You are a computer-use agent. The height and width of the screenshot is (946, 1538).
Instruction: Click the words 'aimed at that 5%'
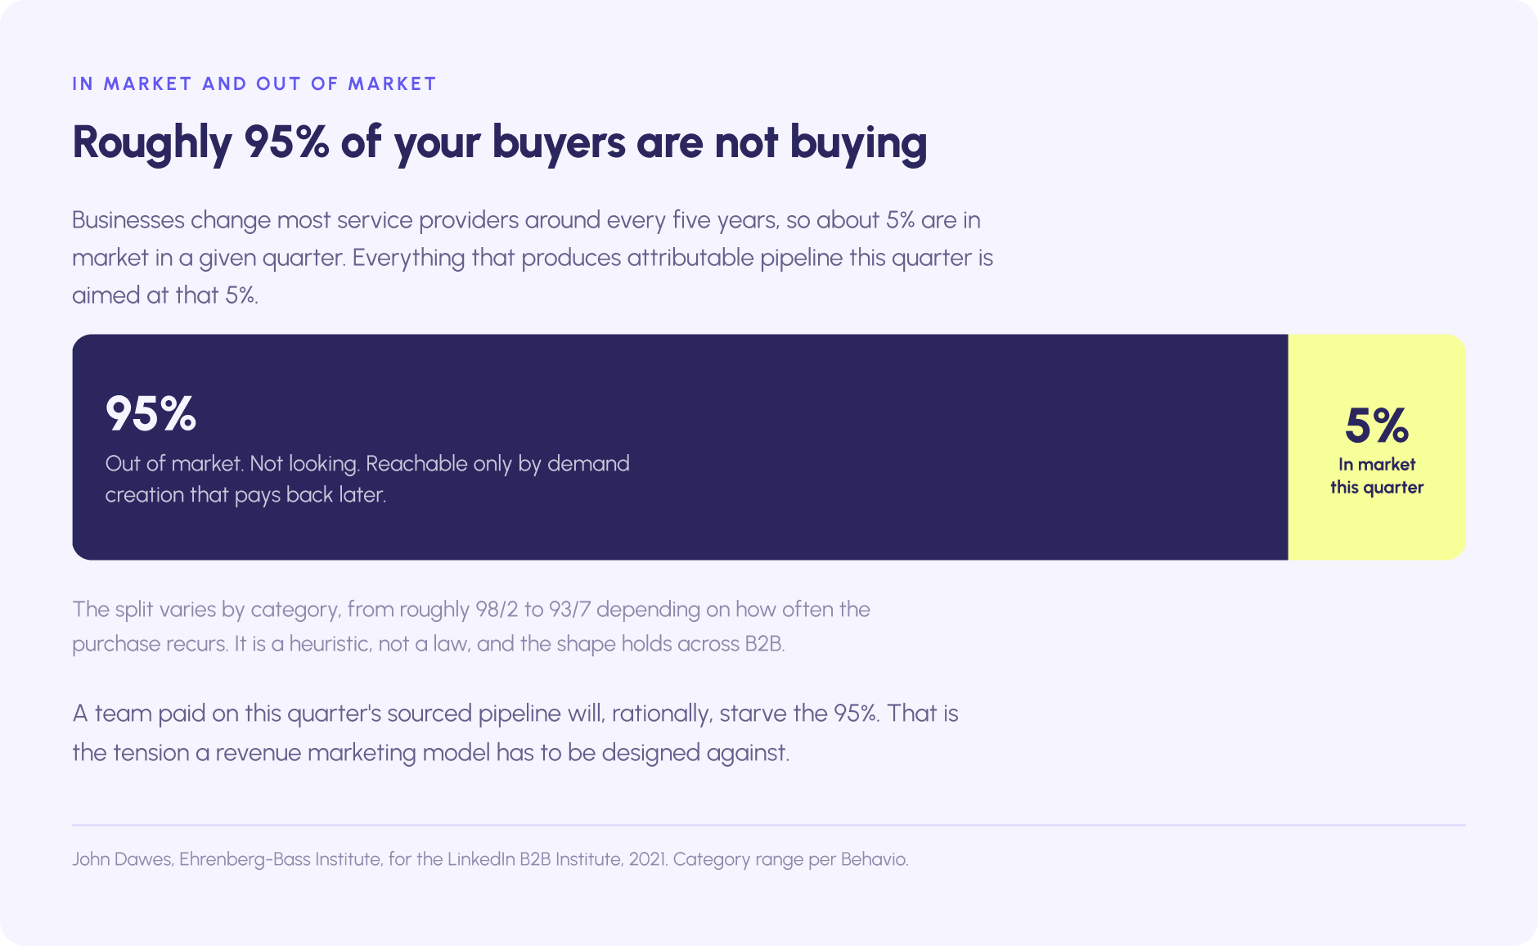coord(165,295)
